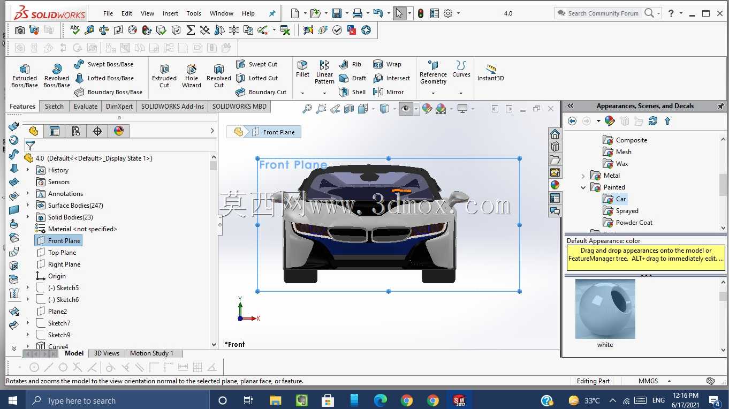729x409 pixels.
Task: Pick the white car paint thumbnail
Action: pyautogui.click(x=605, y=309)
